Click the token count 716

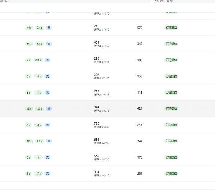(96, 26)
